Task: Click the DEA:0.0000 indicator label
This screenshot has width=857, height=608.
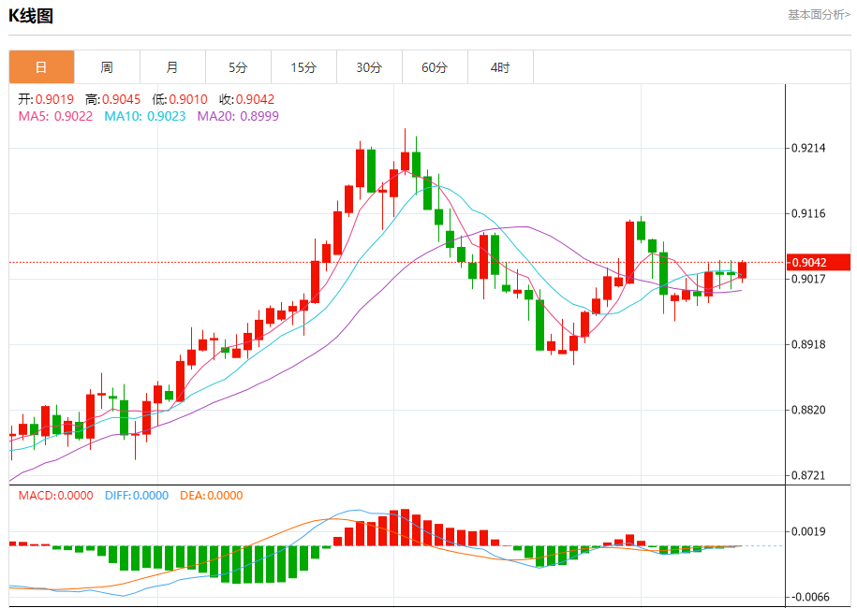Action: pyautogui.click(x=212, y=496)
